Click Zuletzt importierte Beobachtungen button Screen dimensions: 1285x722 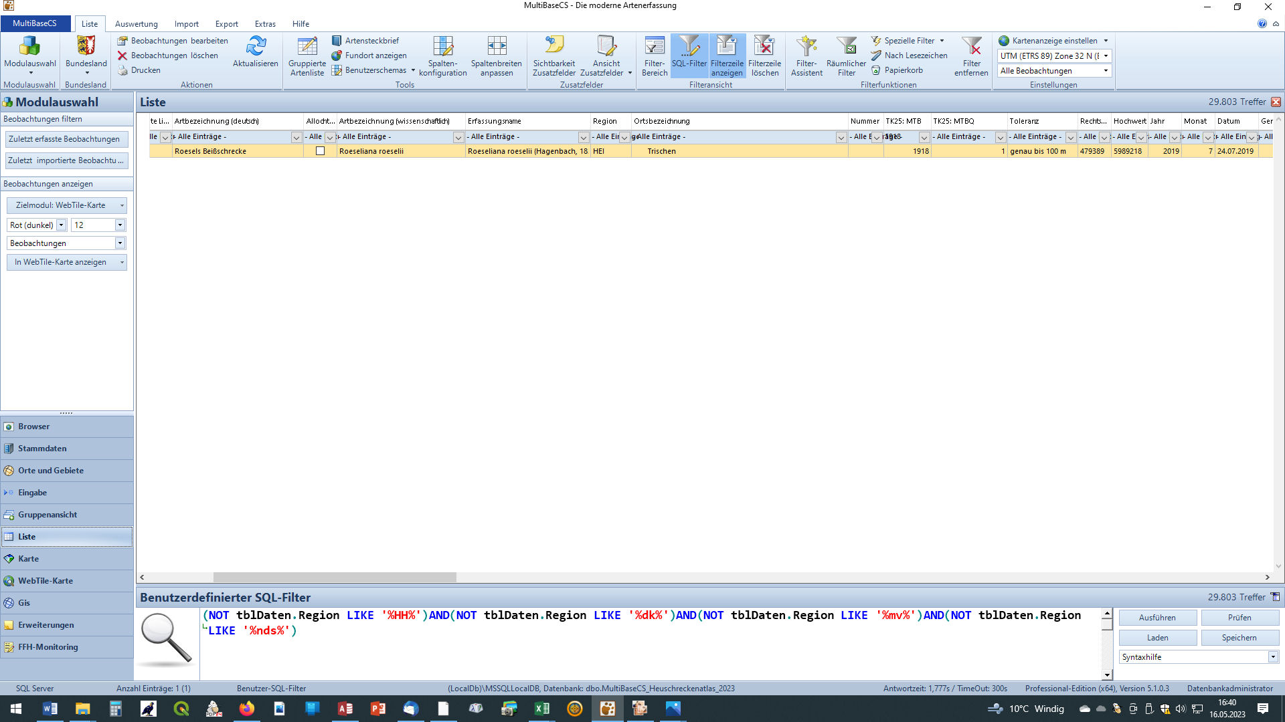pos(66,160)
